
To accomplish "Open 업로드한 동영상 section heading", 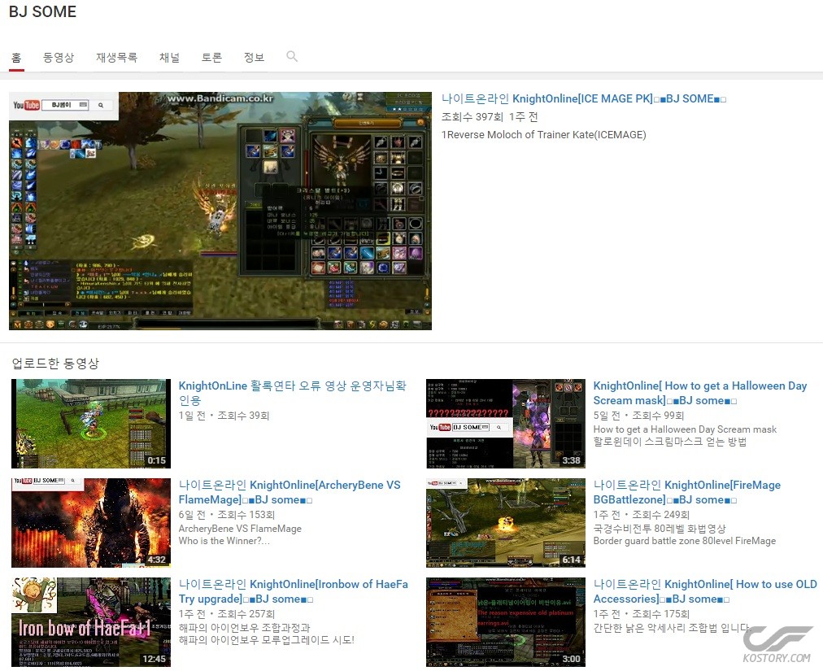I will pos(55,363).
